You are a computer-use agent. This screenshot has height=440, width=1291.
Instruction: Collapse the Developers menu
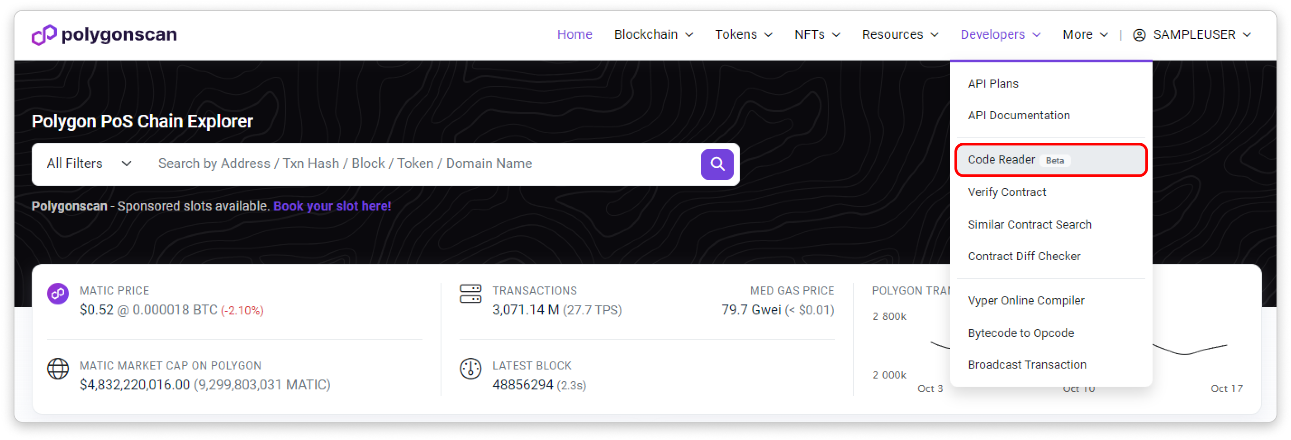1000,34
